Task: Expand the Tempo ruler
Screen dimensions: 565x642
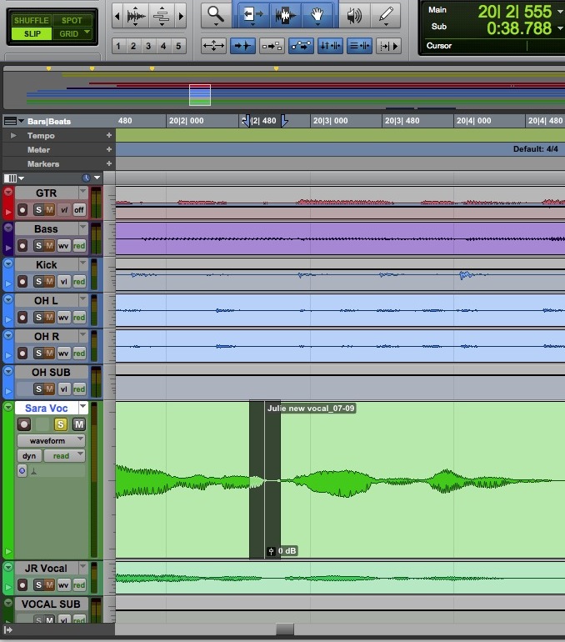Action: 13,135
